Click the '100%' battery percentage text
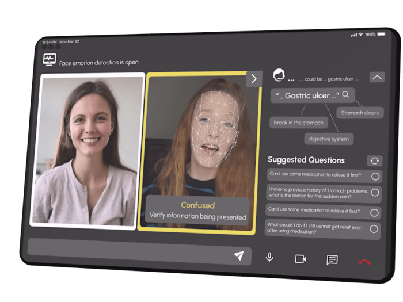The height and width of the screenshot is (302, 403). point(370,34)
